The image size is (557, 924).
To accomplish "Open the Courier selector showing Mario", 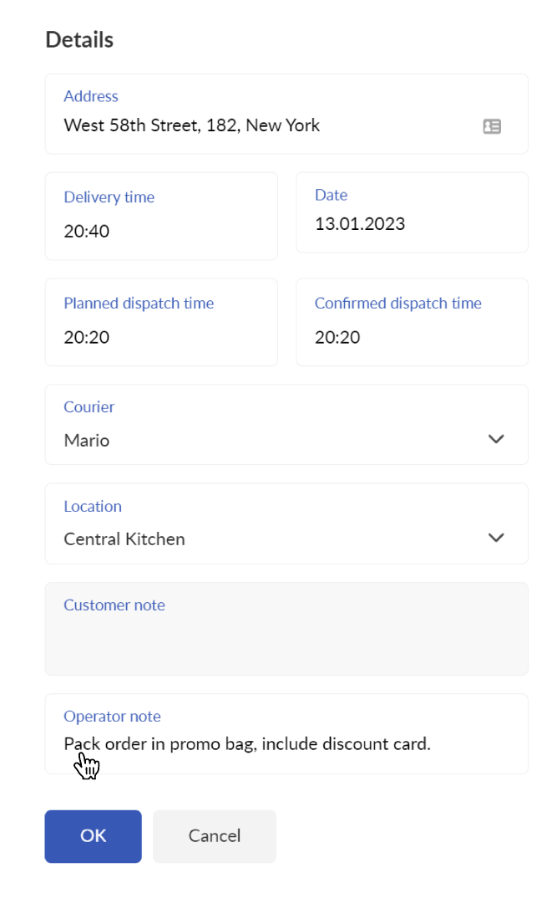I will pos(286,425).
